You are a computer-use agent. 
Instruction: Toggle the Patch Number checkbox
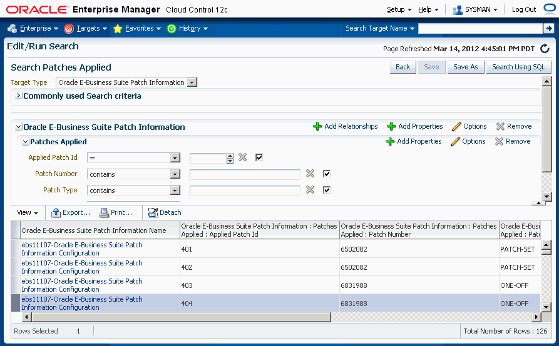point(327,174)
